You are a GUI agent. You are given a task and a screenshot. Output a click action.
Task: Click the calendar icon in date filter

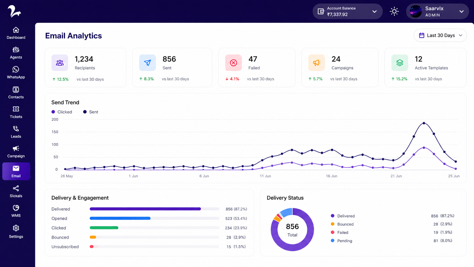[x=422, y=35]
